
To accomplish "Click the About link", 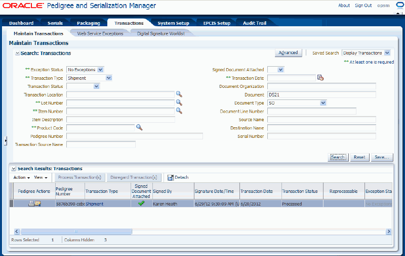I will click(x=344, y=6).
